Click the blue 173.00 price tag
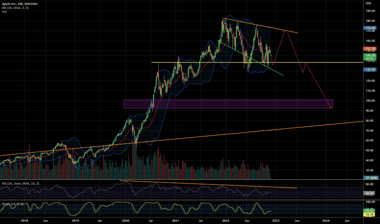 (x=370, y=28)
